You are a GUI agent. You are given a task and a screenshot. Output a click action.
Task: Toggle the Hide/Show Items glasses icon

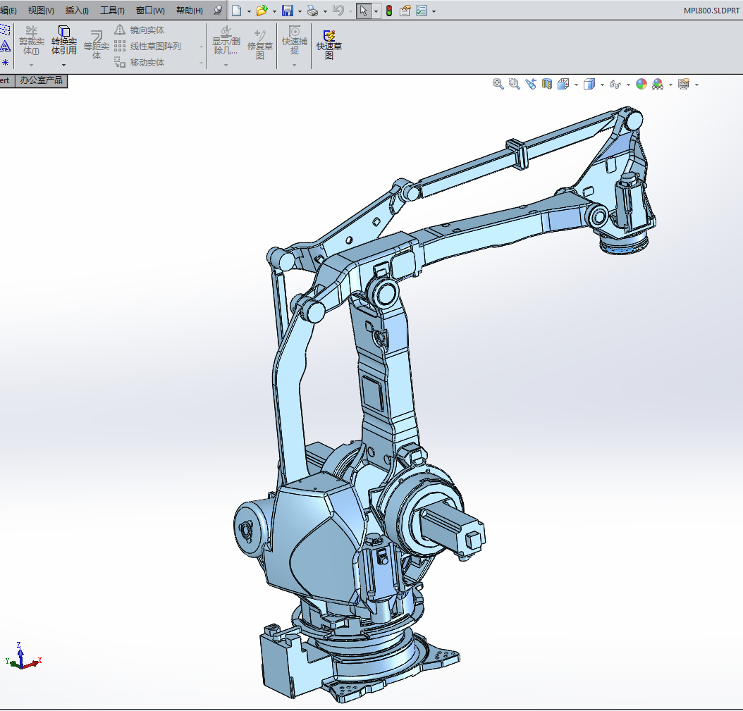615,84
